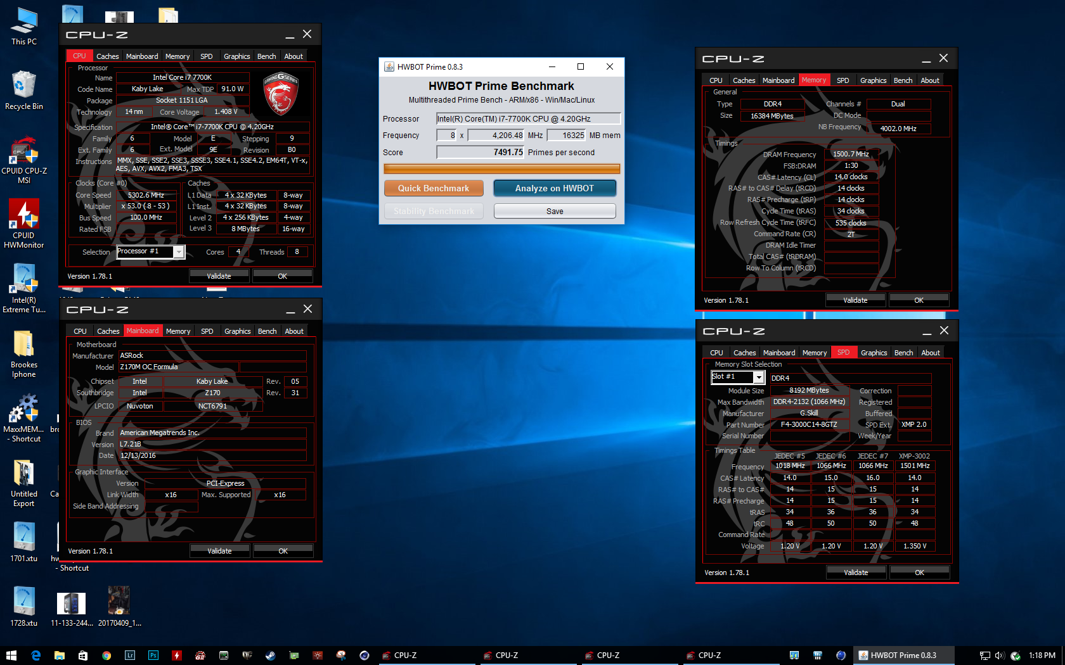Viewport: 1065px width, 665px height.
Task: Open the Recycle Bin desktop icon
Action: [24, 90]
